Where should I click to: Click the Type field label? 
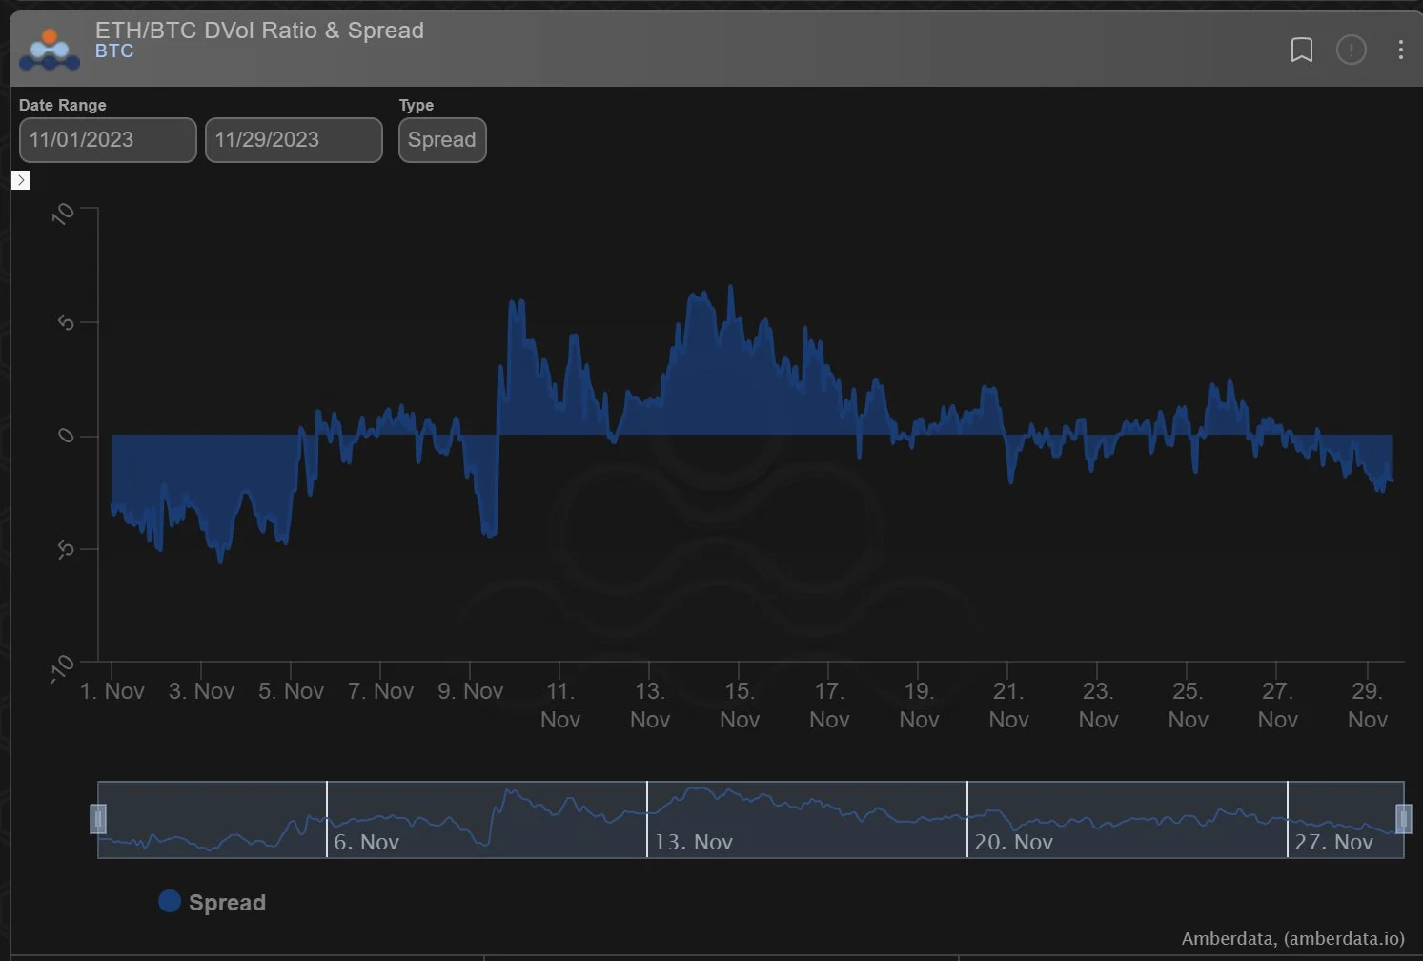[x=417, y=105]
